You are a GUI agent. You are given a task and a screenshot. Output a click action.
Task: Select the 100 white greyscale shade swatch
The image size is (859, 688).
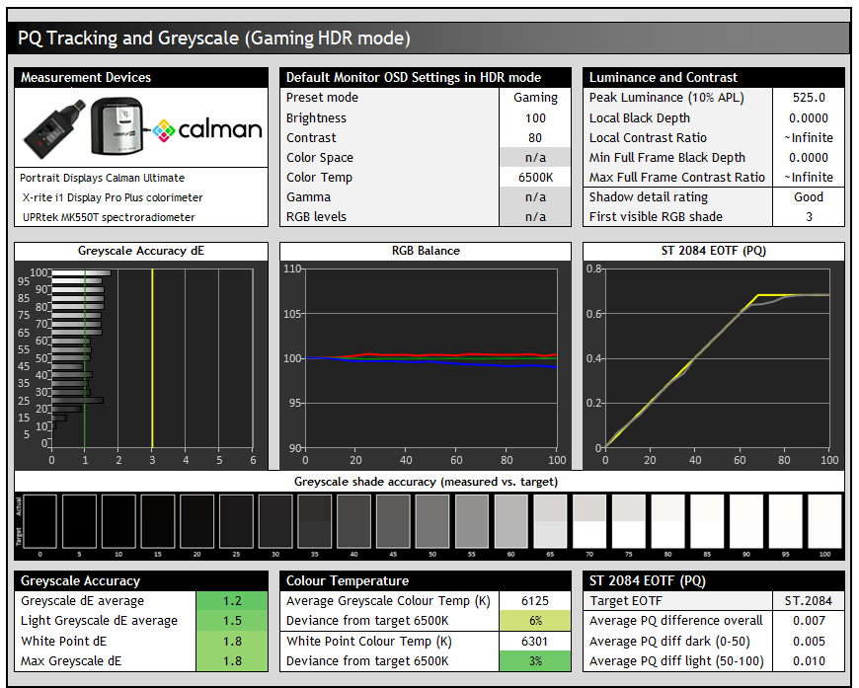point(824,522)
